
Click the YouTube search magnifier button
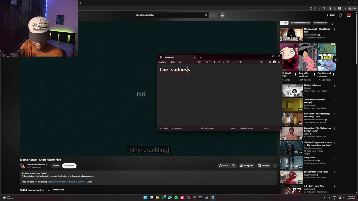click(213, 15)
